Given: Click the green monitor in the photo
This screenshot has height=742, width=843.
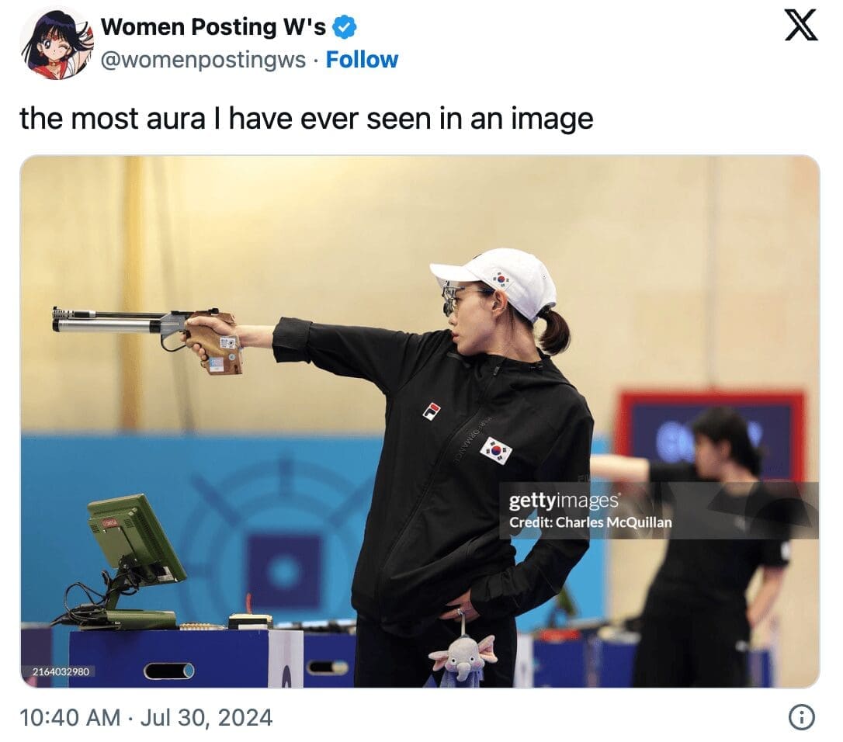Looking at the screenshot, I should point(137,539).
